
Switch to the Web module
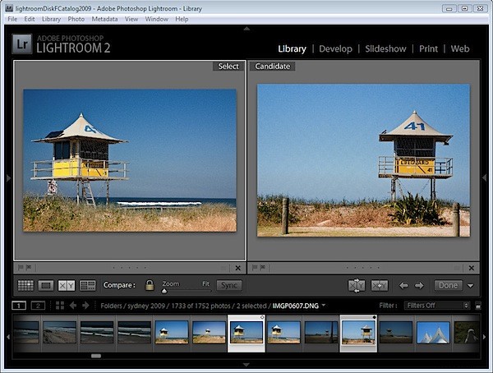tap(460, 49)
